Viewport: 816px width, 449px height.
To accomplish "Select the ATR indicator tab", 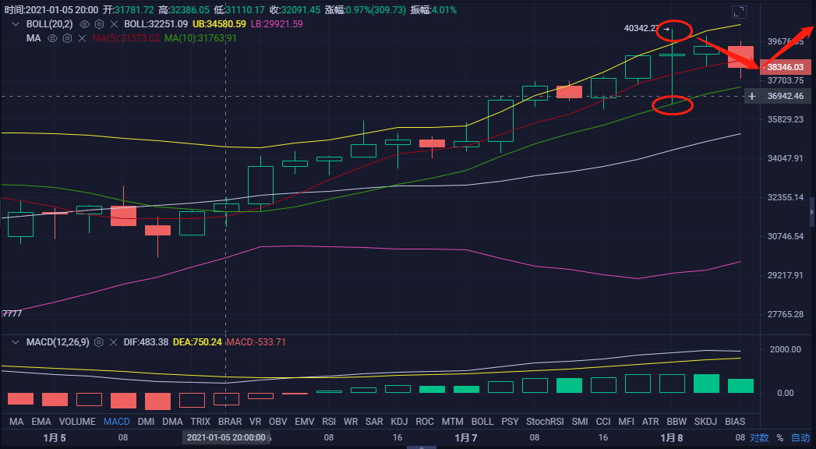I will tap(651, 422).
